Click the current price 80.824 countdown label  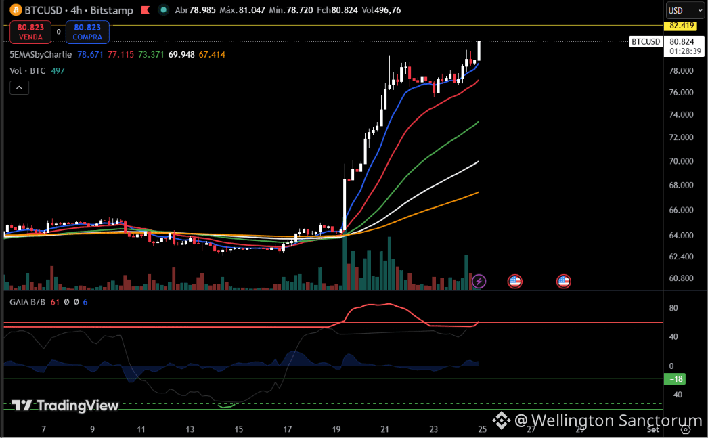684,47
